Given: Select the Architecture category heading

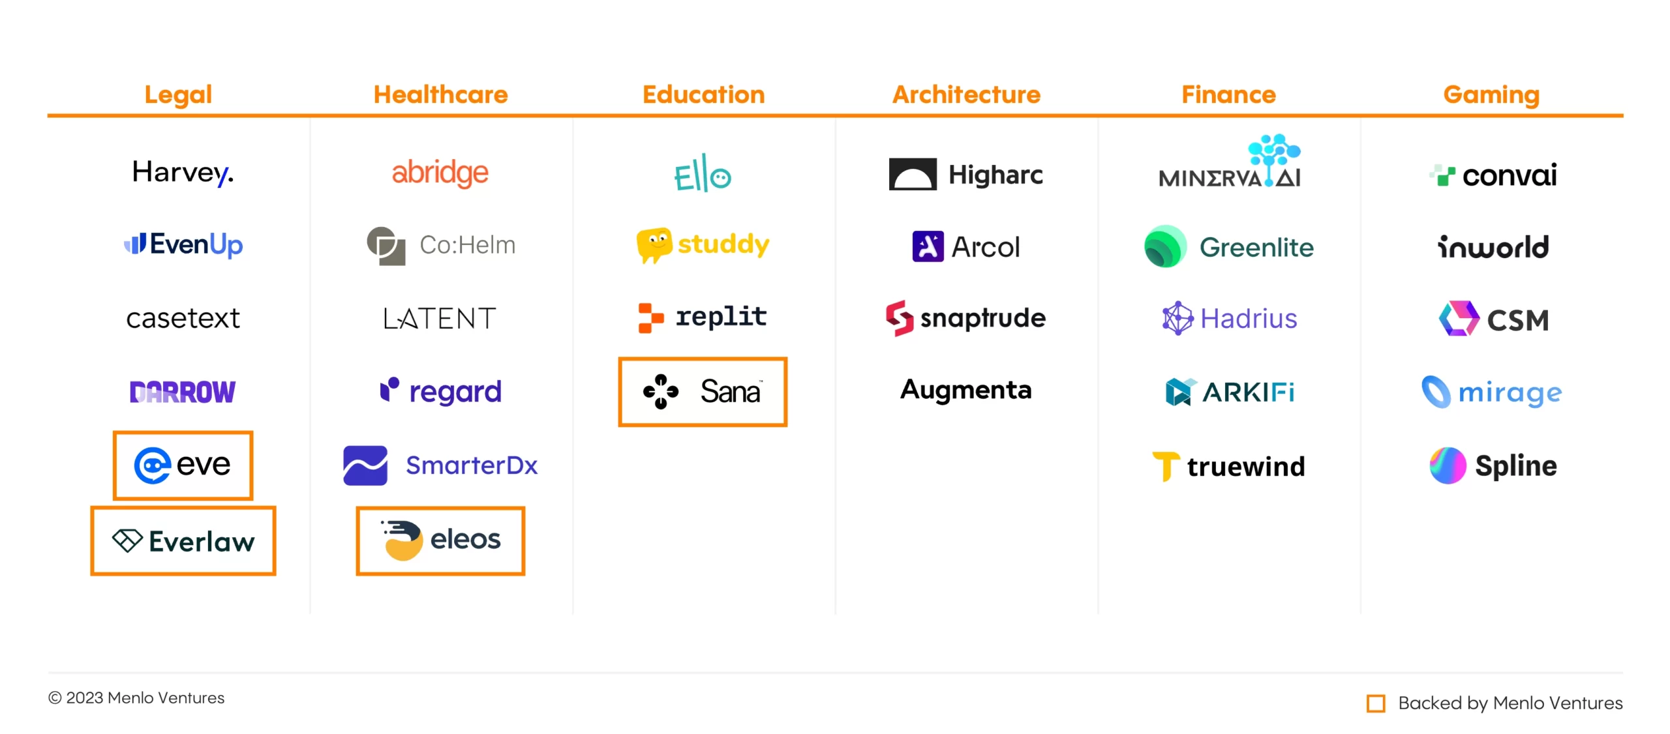Looking at the screenshot, I should tap(966, 95).
